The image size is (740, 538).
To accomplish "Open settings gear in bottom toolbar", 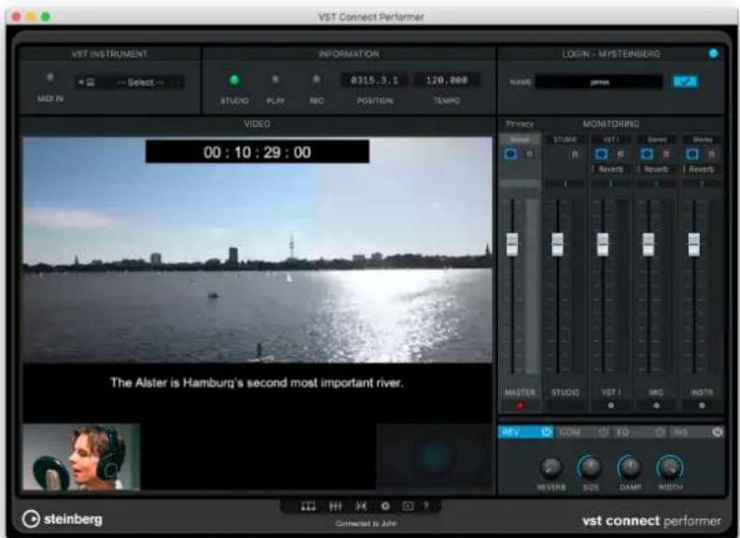I will coord(385,506).
